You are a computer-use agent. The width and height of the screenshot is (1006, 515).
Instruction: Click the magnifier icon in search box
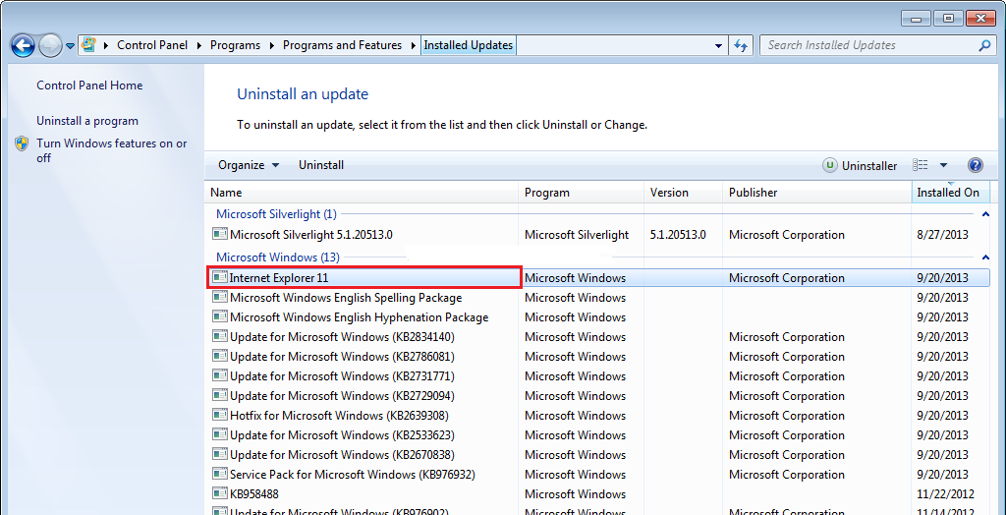coord(984,45)
